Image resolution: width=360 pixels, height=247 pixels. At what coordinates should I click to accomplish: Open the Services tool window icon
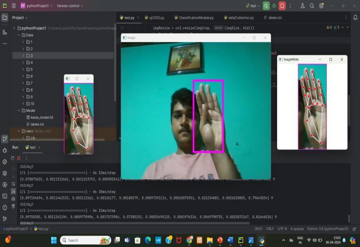(x=5, y=185)
